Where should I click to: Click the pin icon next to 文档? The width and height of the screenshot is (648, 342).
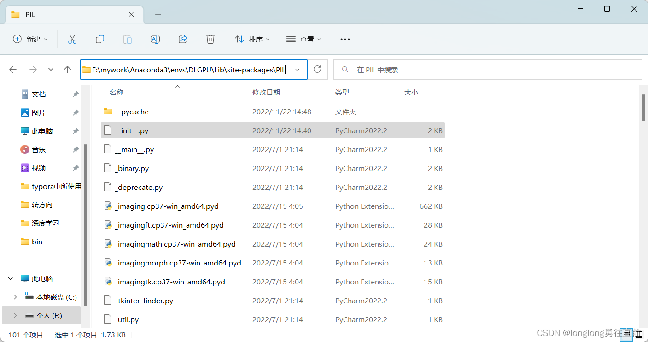coord(76,94)
